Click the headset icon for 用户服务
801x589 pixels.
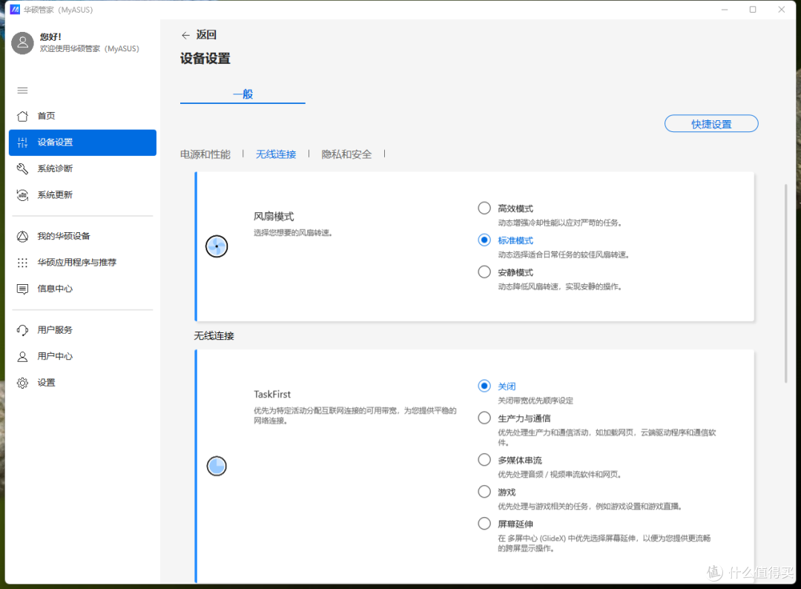pyautogui.click(x=22, y=331)
